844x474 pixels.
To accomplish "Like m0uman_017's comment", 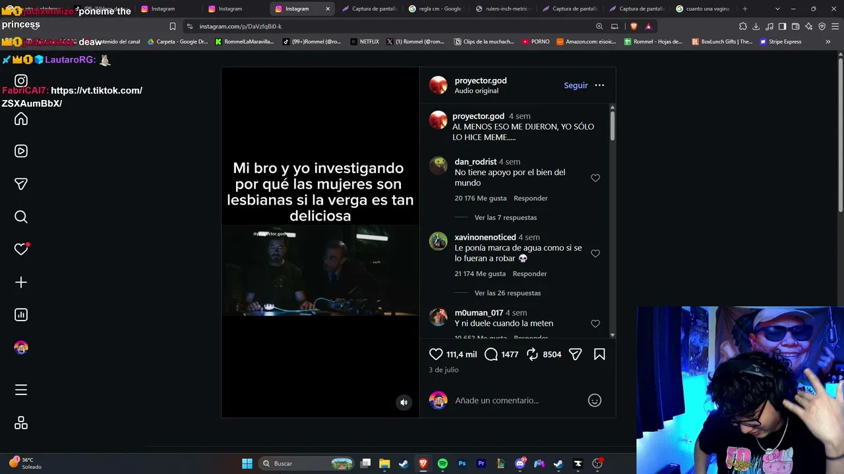I will 595,324.
